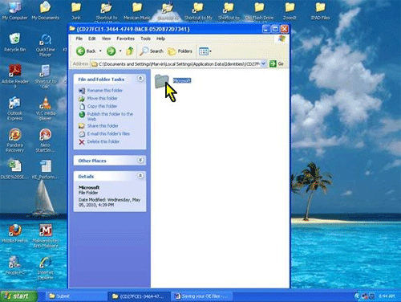Select the VLC media player icon
Image resolution: width=401 pixels, height=302 pixels.
(x=46, y=108)
